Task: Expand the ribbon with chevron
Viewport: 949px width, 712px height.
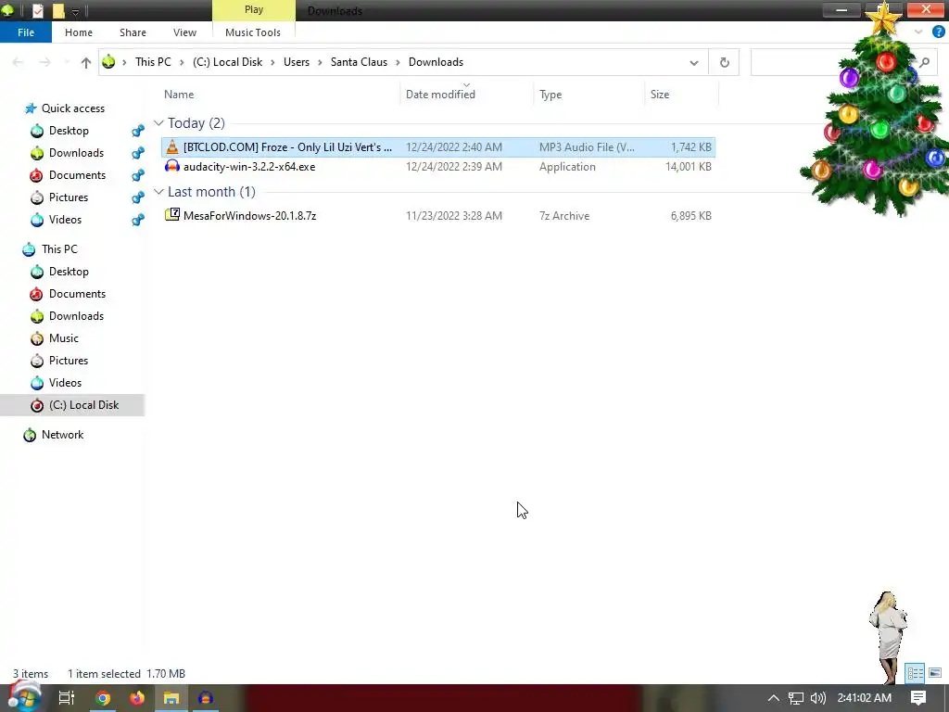Action: (918, 32)
